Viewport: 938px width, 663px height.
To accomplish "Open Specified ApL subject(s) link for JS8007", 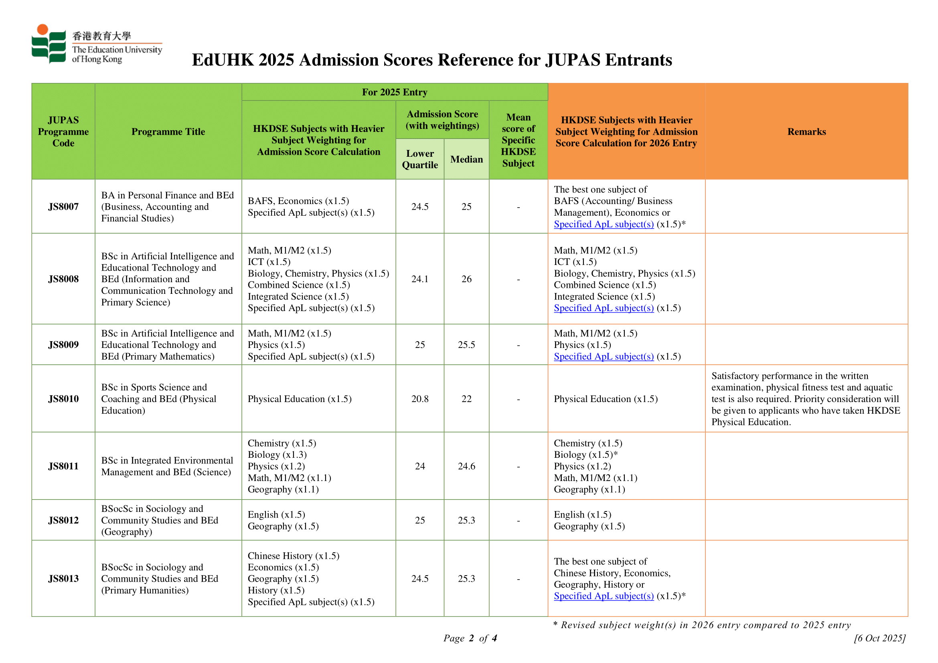I will (x=604, y=224).
